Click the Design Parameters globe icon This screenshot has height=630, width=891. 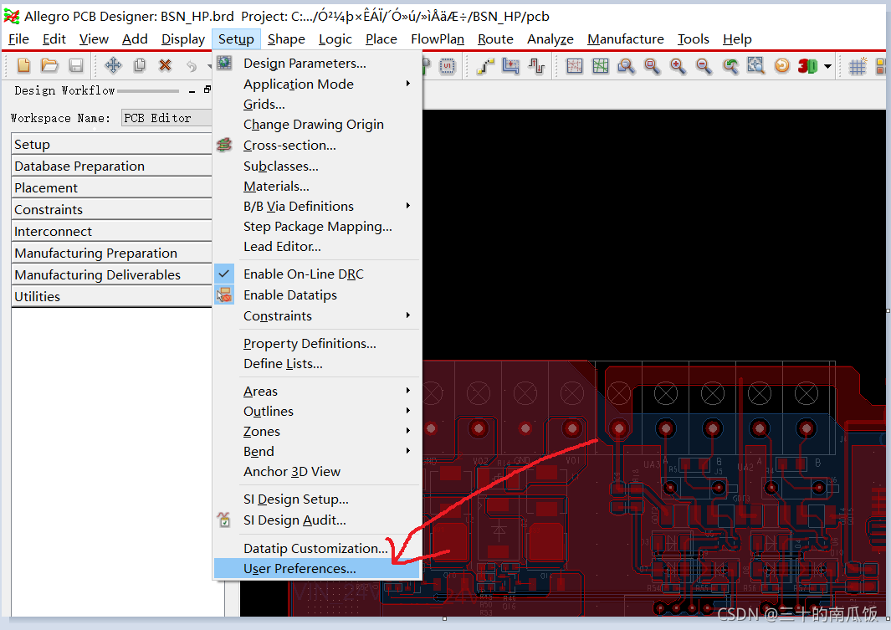point(224,63)
